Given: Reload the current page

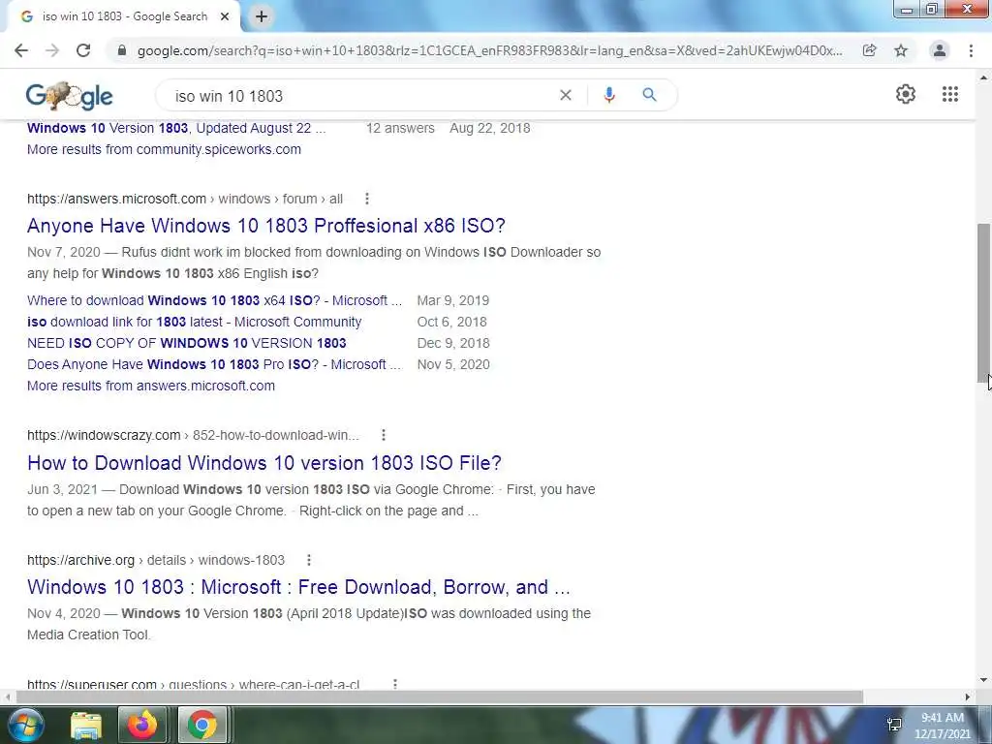Looking at the screenshot, I should coord(83,50).
